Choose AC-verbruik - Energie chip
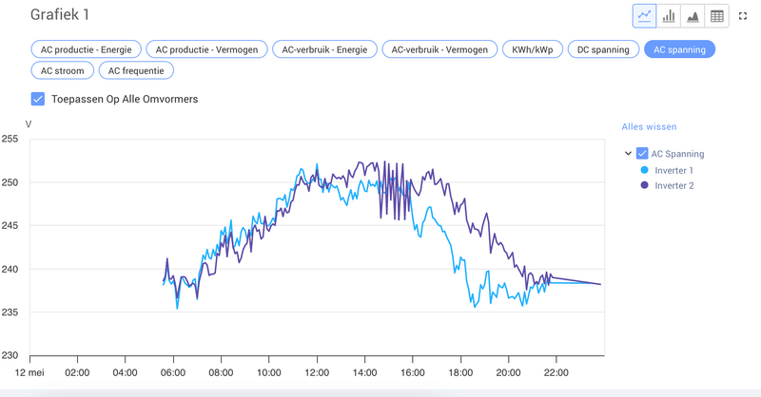Screen dimensions: 761x397 tap(324, 49)
